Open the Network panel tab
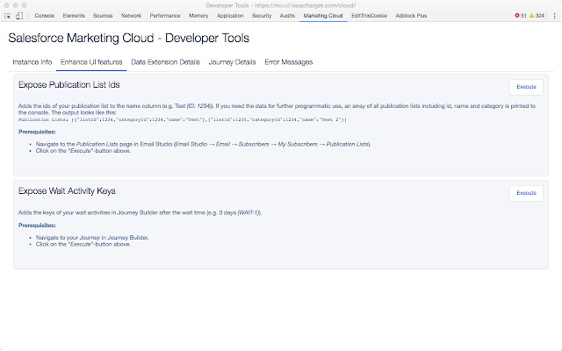Viewport: 562px width, 351px height. 131,16
